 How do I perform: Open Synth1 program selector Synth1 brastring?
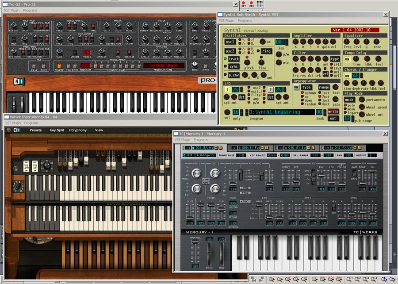[x=282, y=112]
